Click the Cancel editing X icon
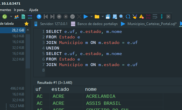182x110 pixels. click(x=79, y=17)
